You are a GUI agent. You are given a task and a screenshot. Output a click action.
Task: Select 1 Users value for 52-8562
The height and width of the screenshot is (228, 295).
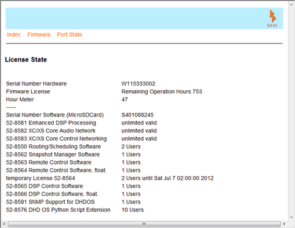click(131, 154)
